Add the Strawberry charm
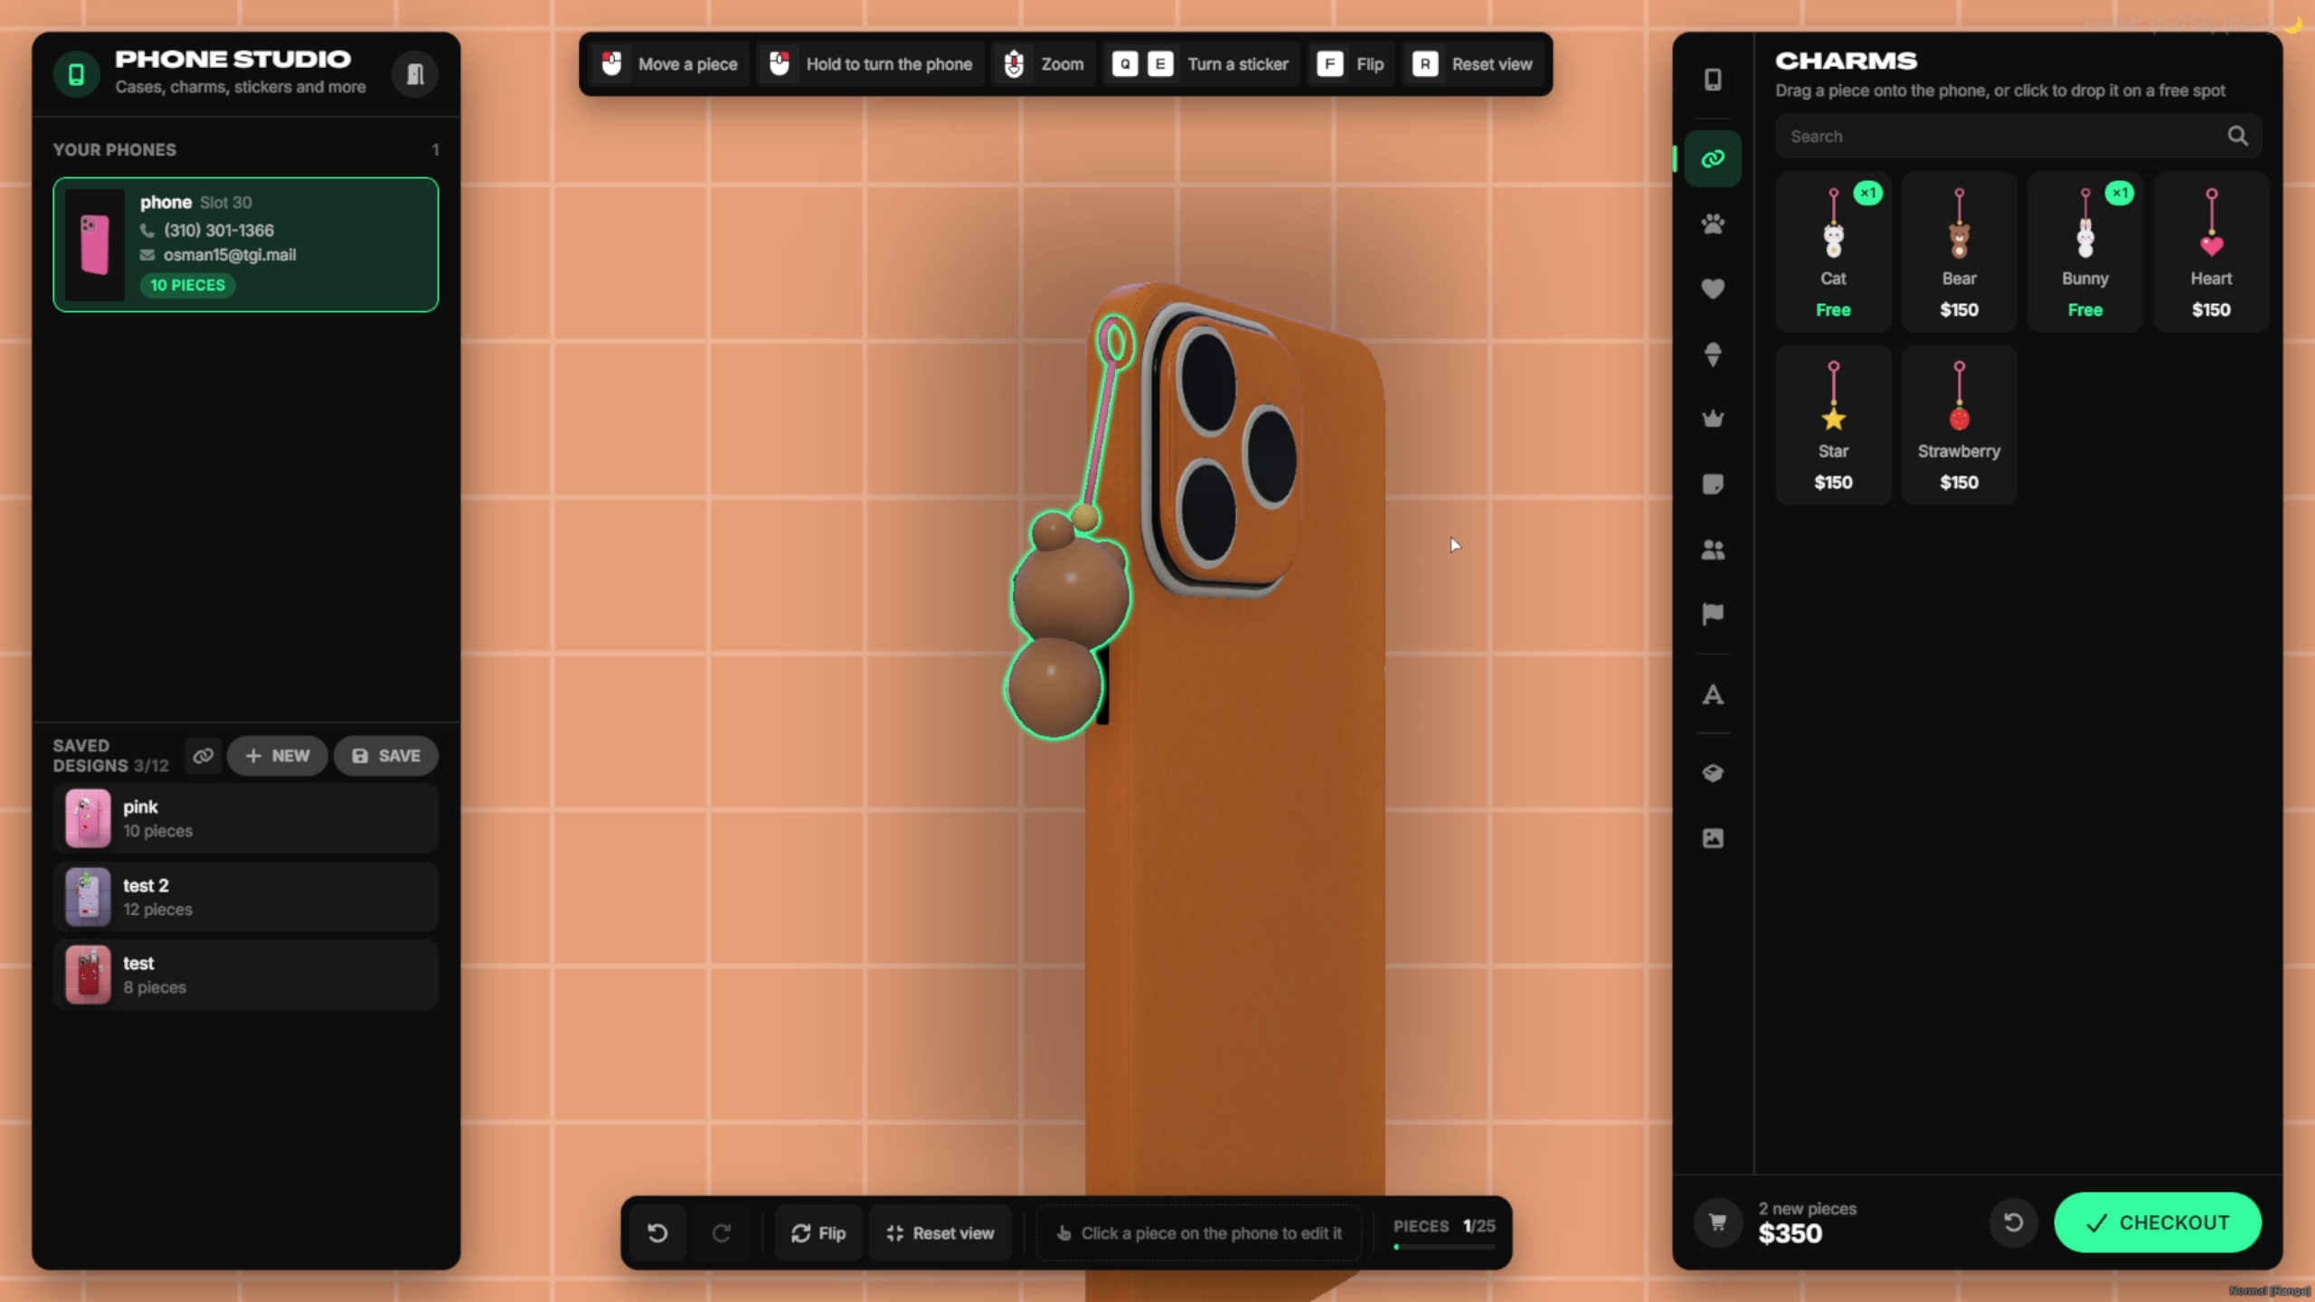This screenshot has height=1302, width=2315. point(1959,425)
